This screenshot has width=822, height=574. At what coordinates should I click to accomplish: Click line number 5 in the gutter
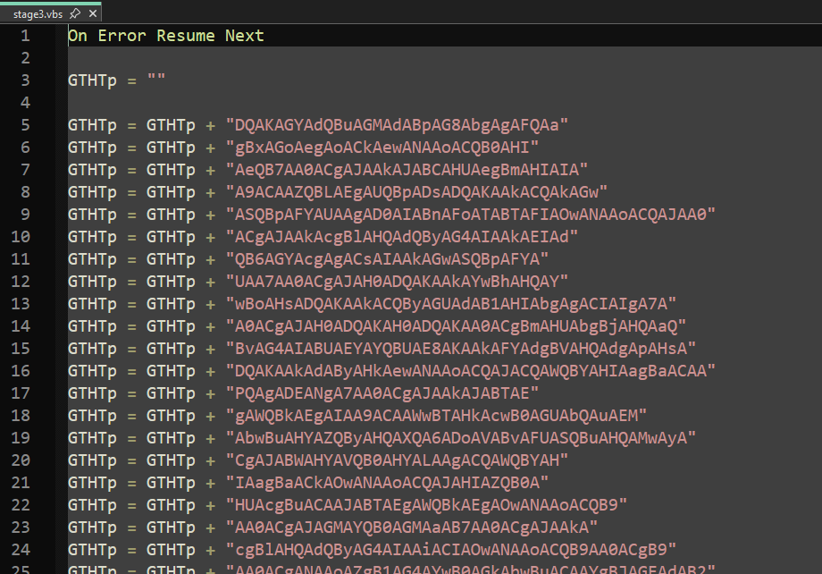tap(24, 124)
